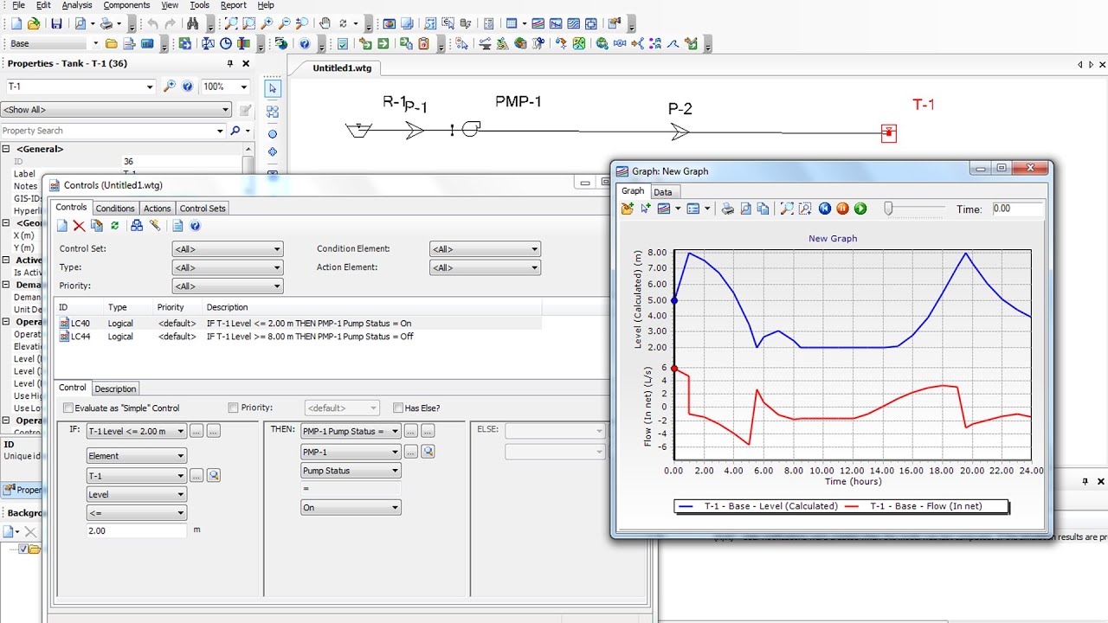
Task: Pause the graph animation
Action: click(842, 209)
